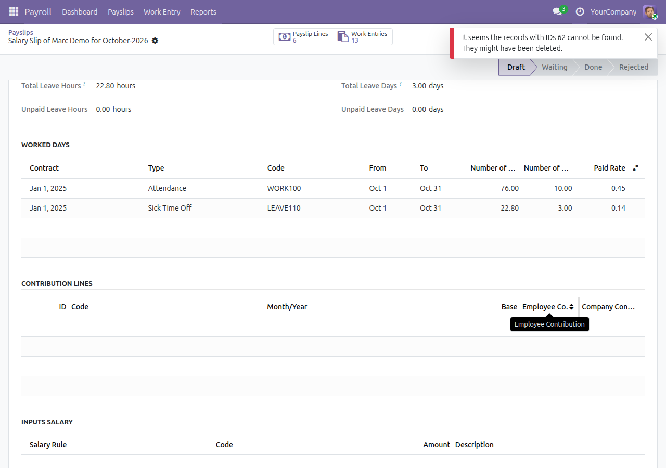The image size is (666, 468).
Task: Open the Payslips menu
Action: [121, 11]
